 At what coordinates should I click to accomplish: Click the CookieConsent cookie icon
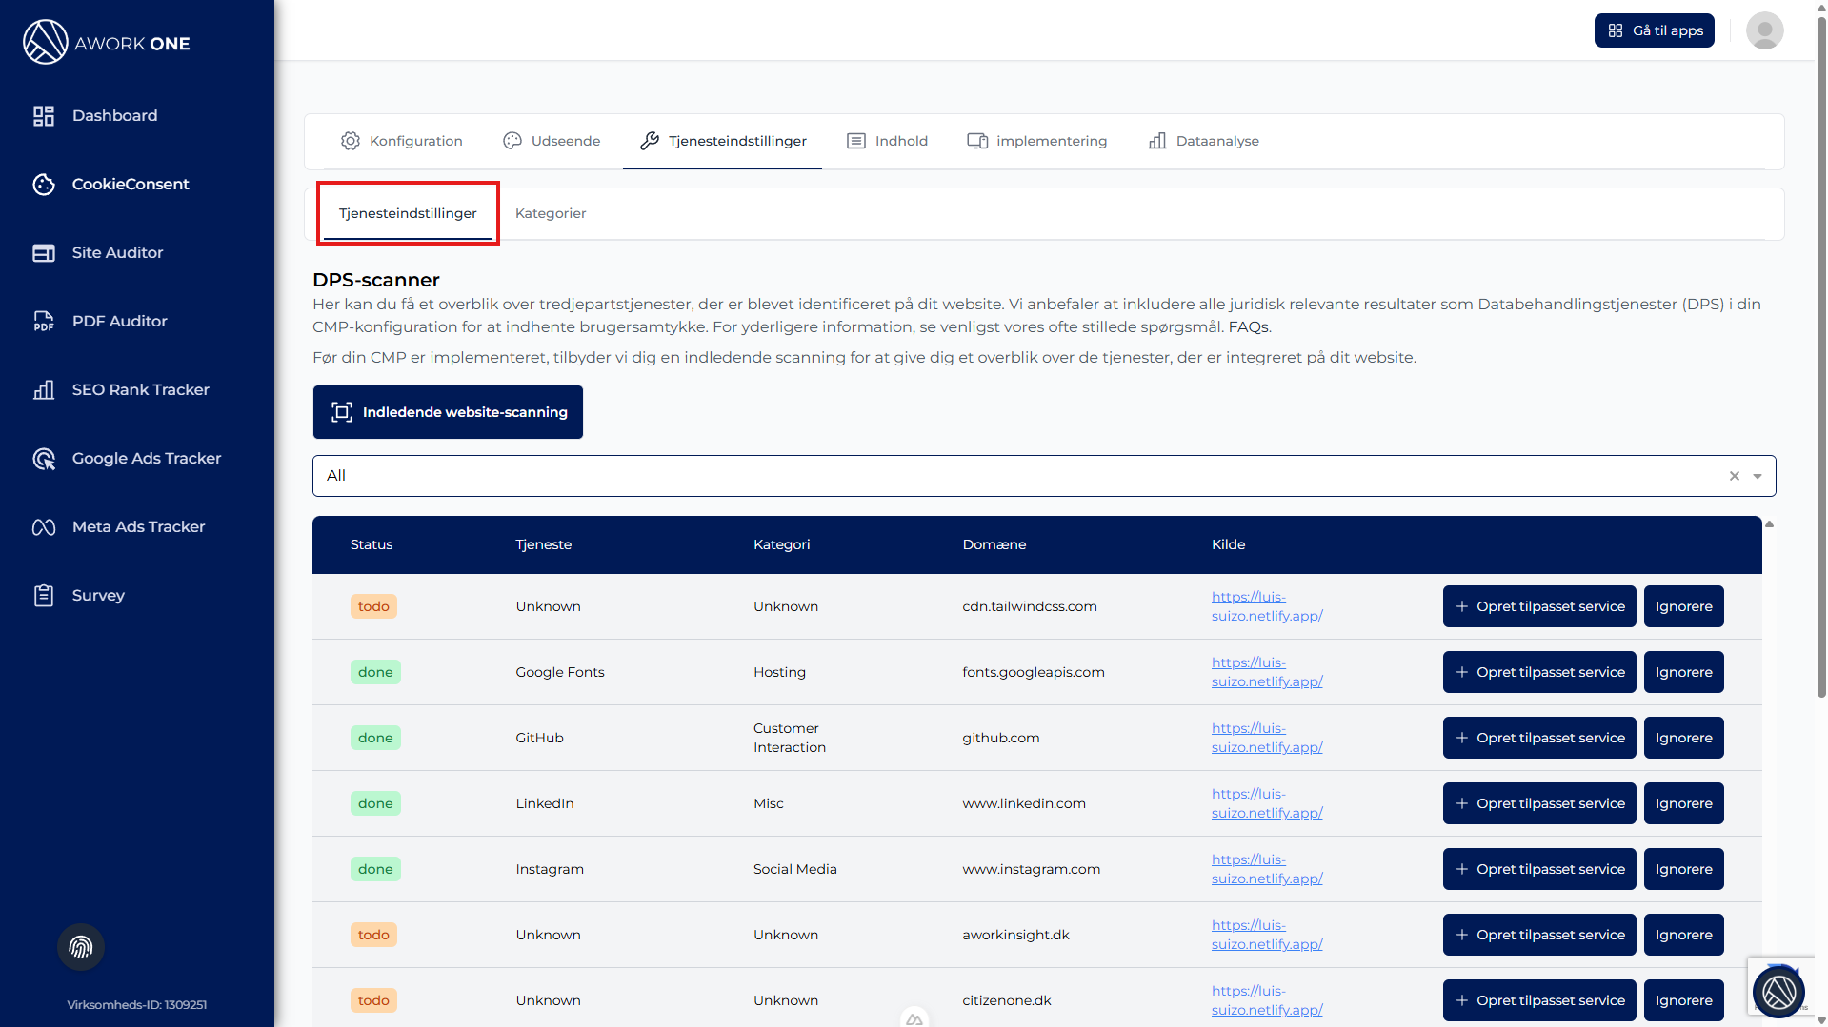click(44, 185)
